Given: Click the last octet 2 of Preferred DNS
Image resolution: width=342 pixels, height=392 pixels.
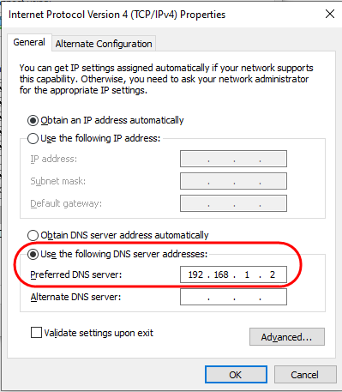Looking at the screenshot, I should pyautogui.click(x=273, y=274).
